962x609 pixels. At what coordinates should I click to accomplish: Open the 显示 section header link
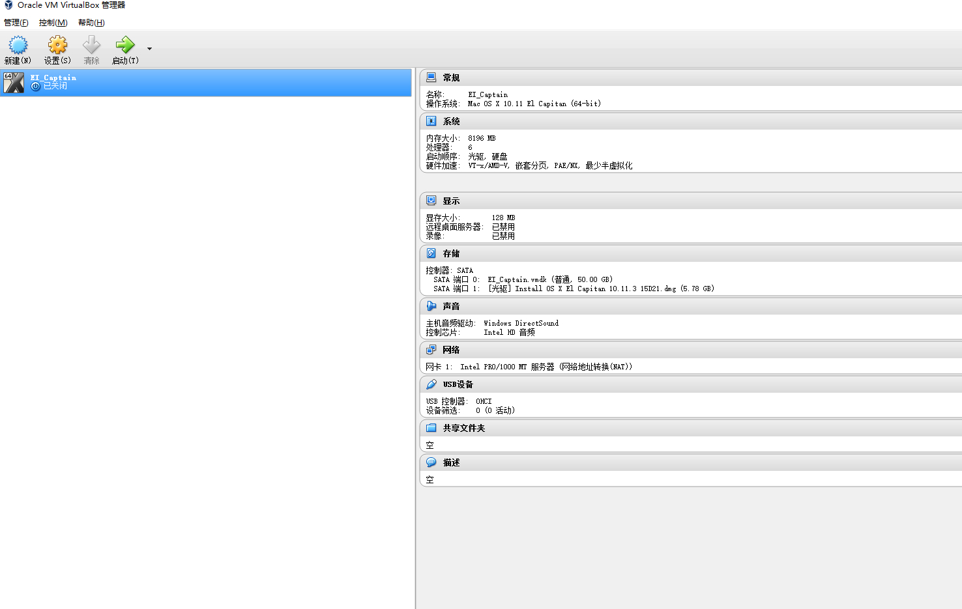(451, 201)
